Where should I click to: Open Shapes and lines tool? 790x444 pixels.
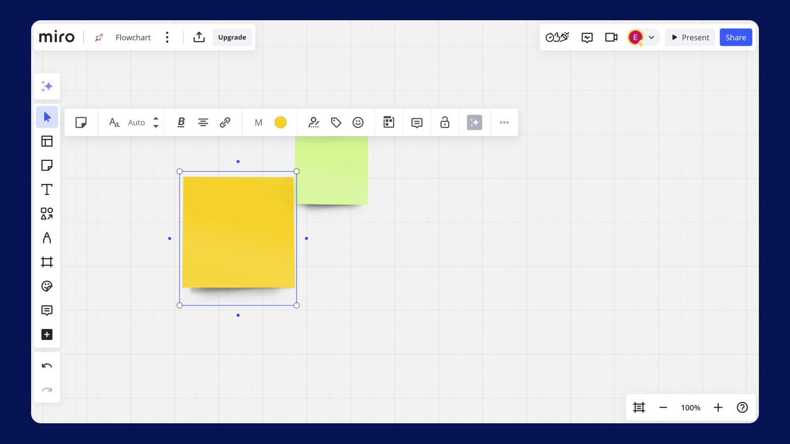(x=47, y=214)
